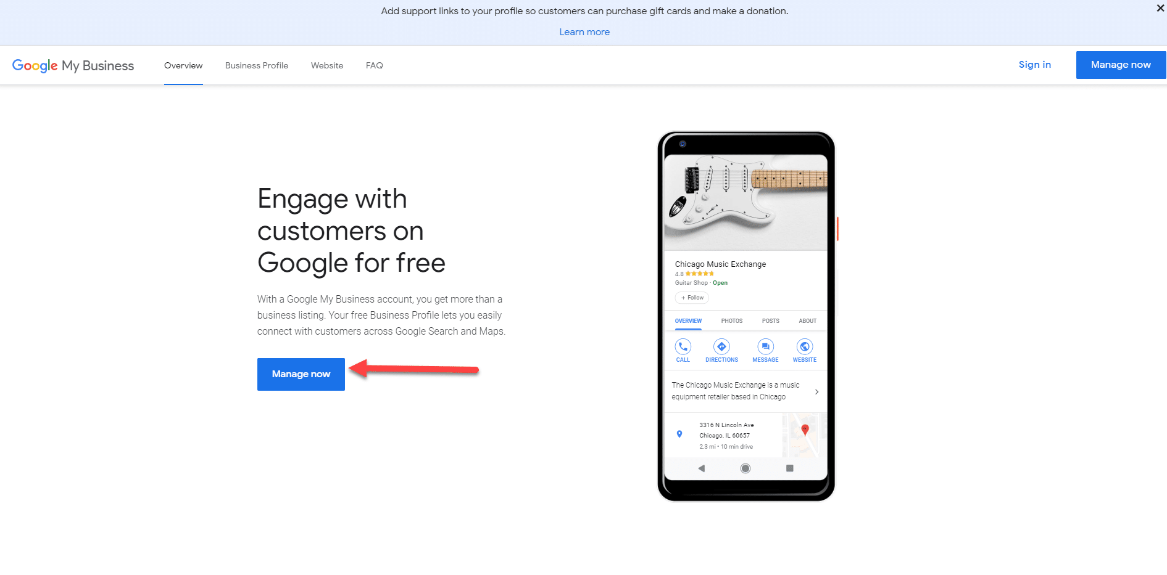
Task: Tap the home circle button on the phone
Action: point(745,468)
